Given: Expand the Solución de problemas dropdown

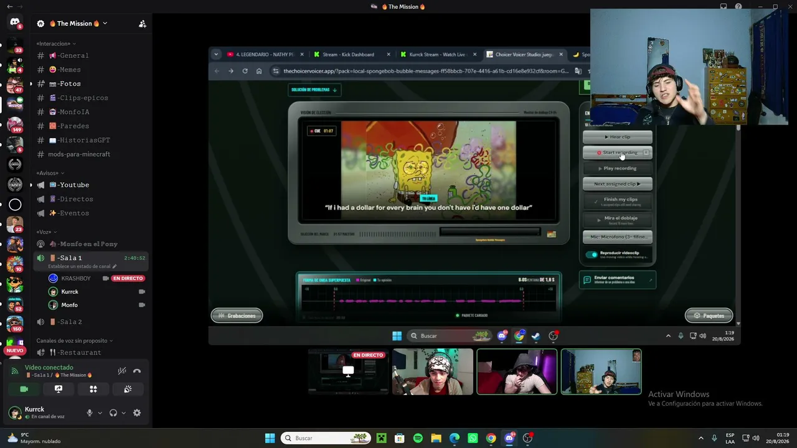Looking at the screenshot, I should pyautogui.click(x=314, y=90).
